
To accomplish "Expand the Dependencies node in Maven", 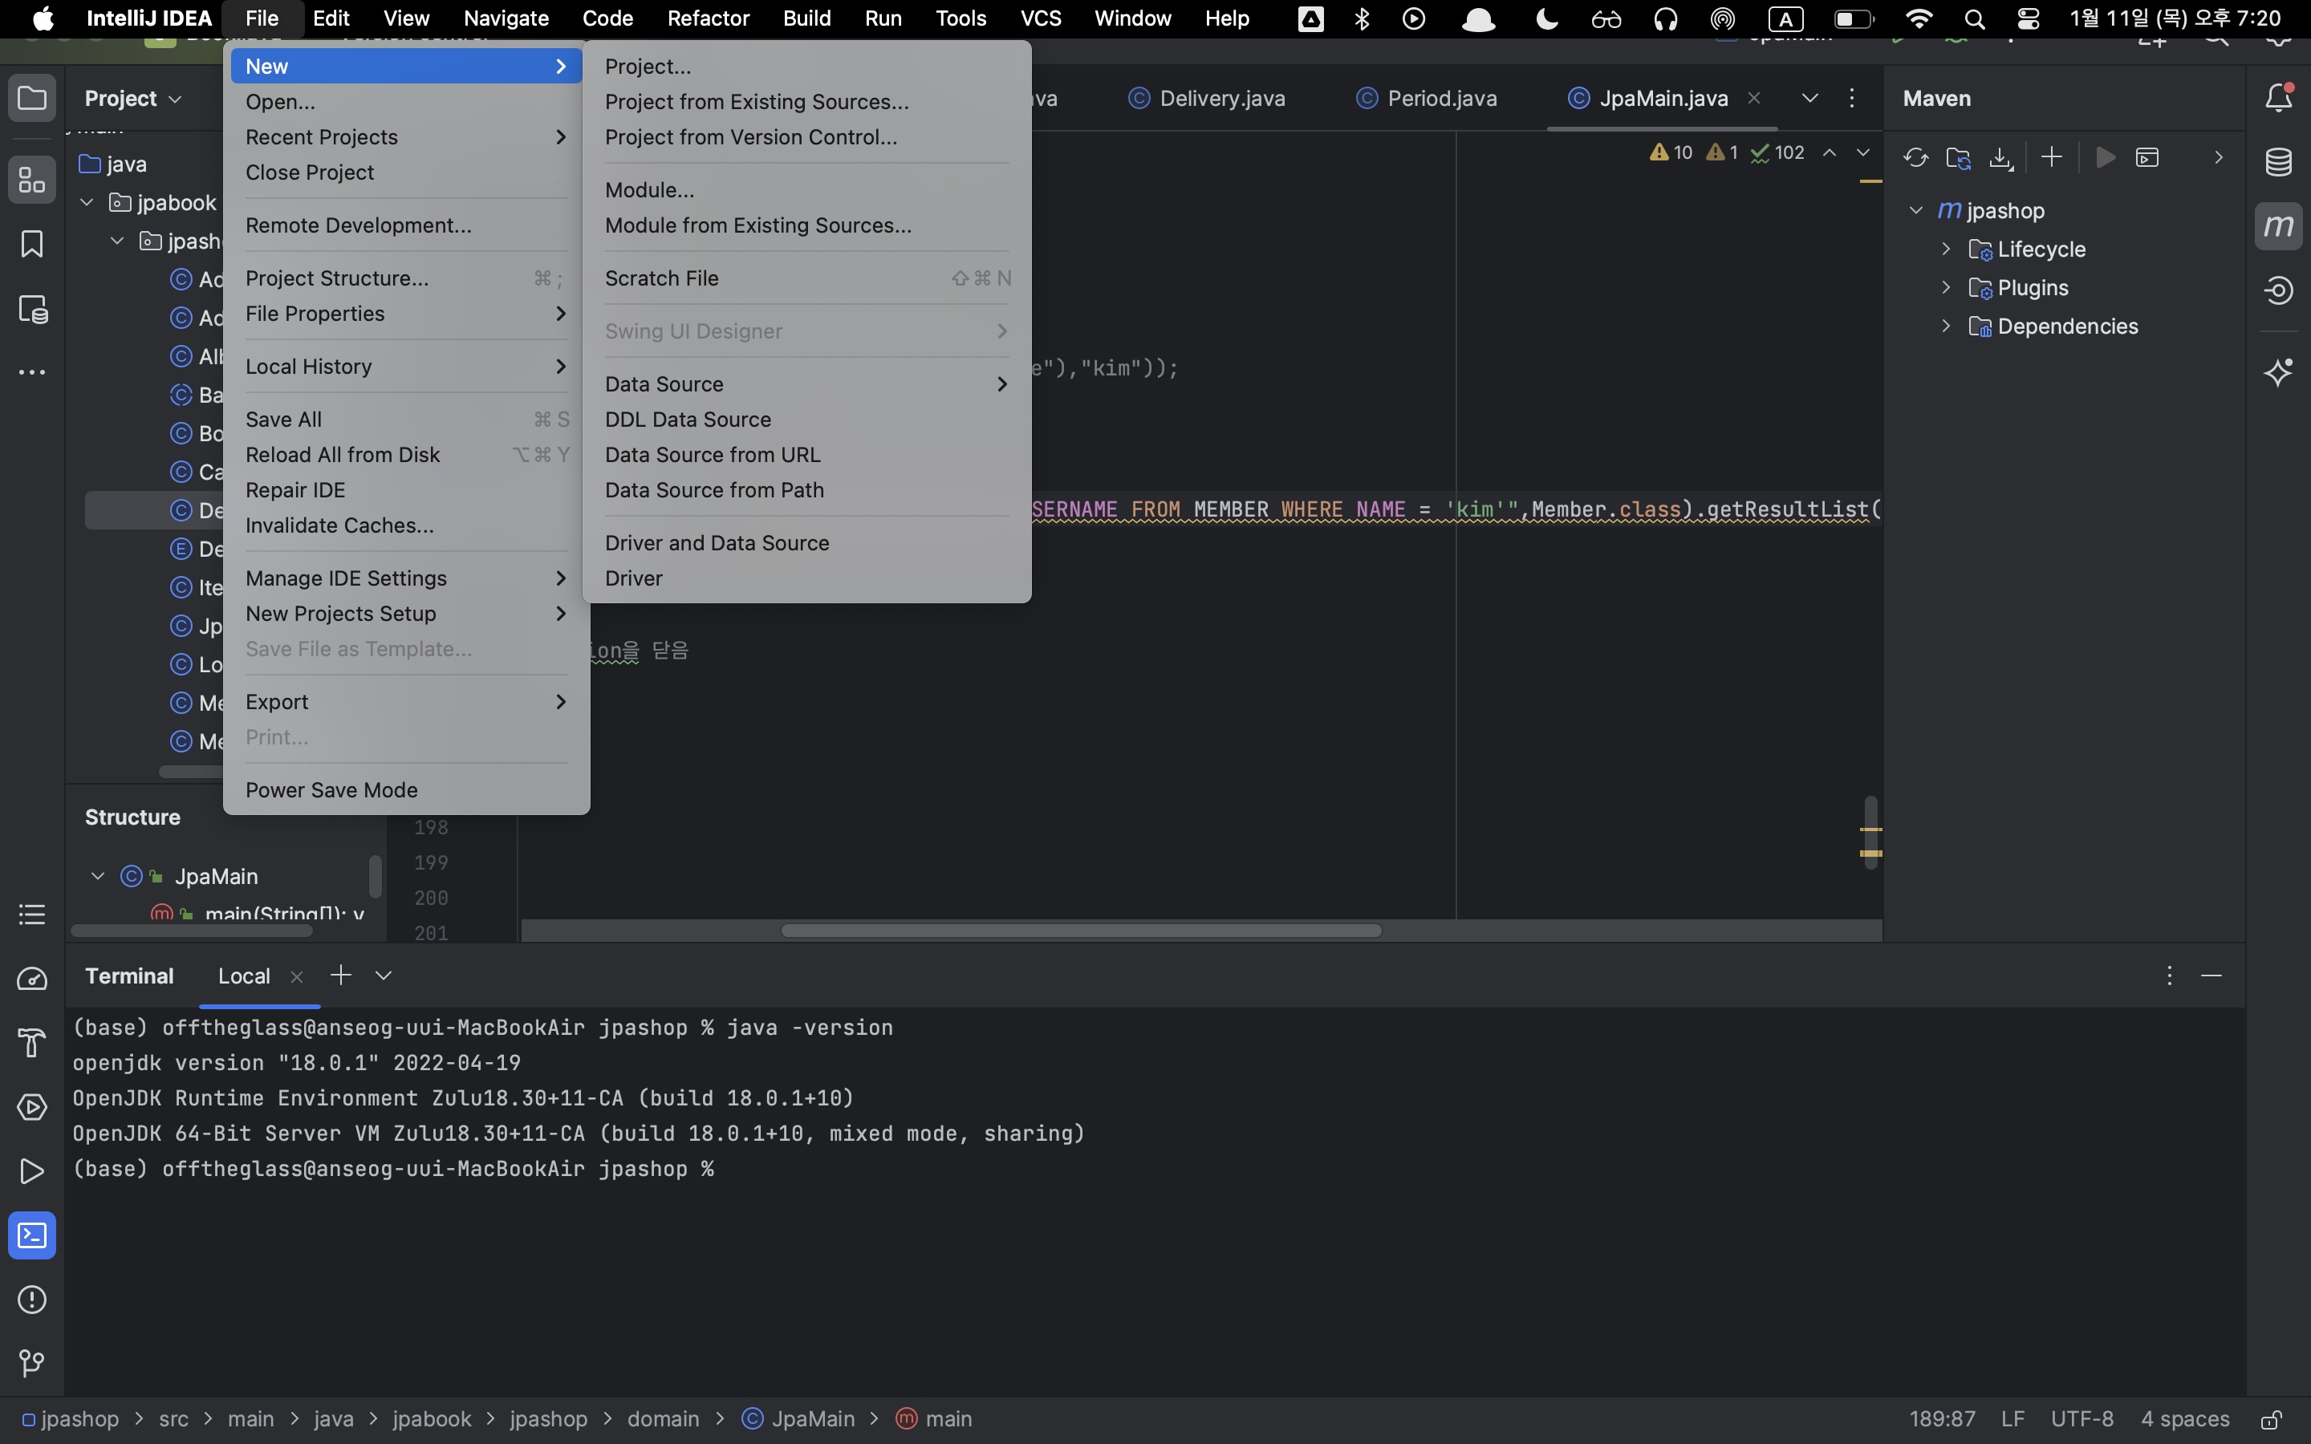I will [x=1945, y=327].
